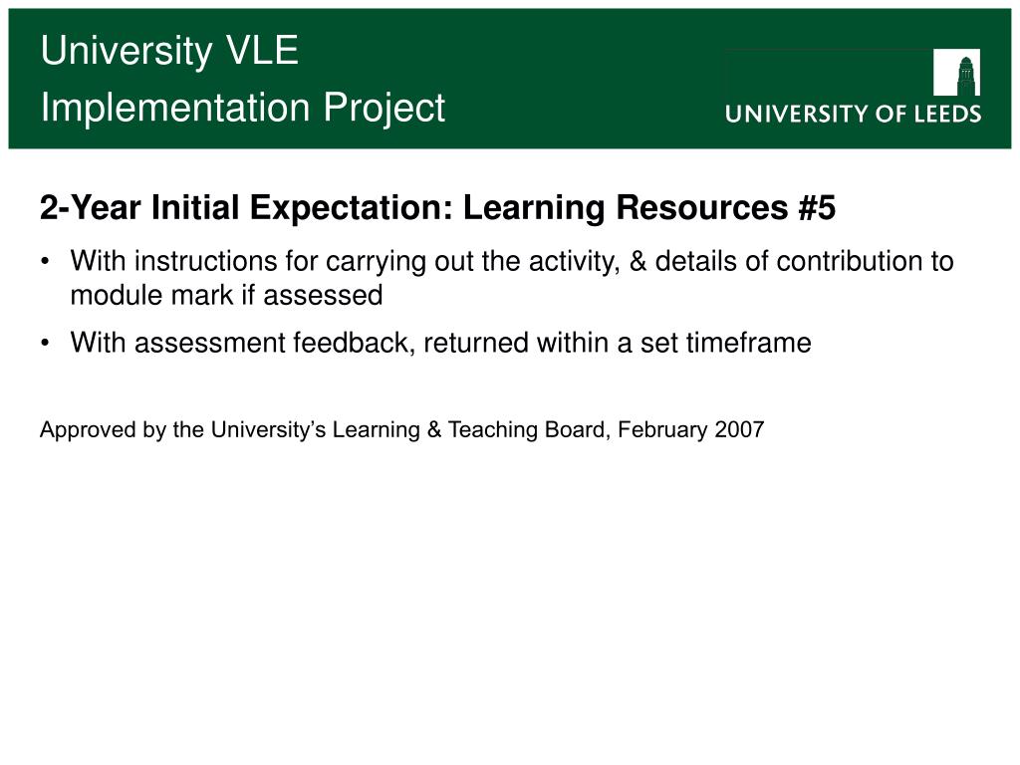This screenshot has height=765, width=1020.
Task: Click 'Learning Resources #5' in heading
Action: [649, 207]
